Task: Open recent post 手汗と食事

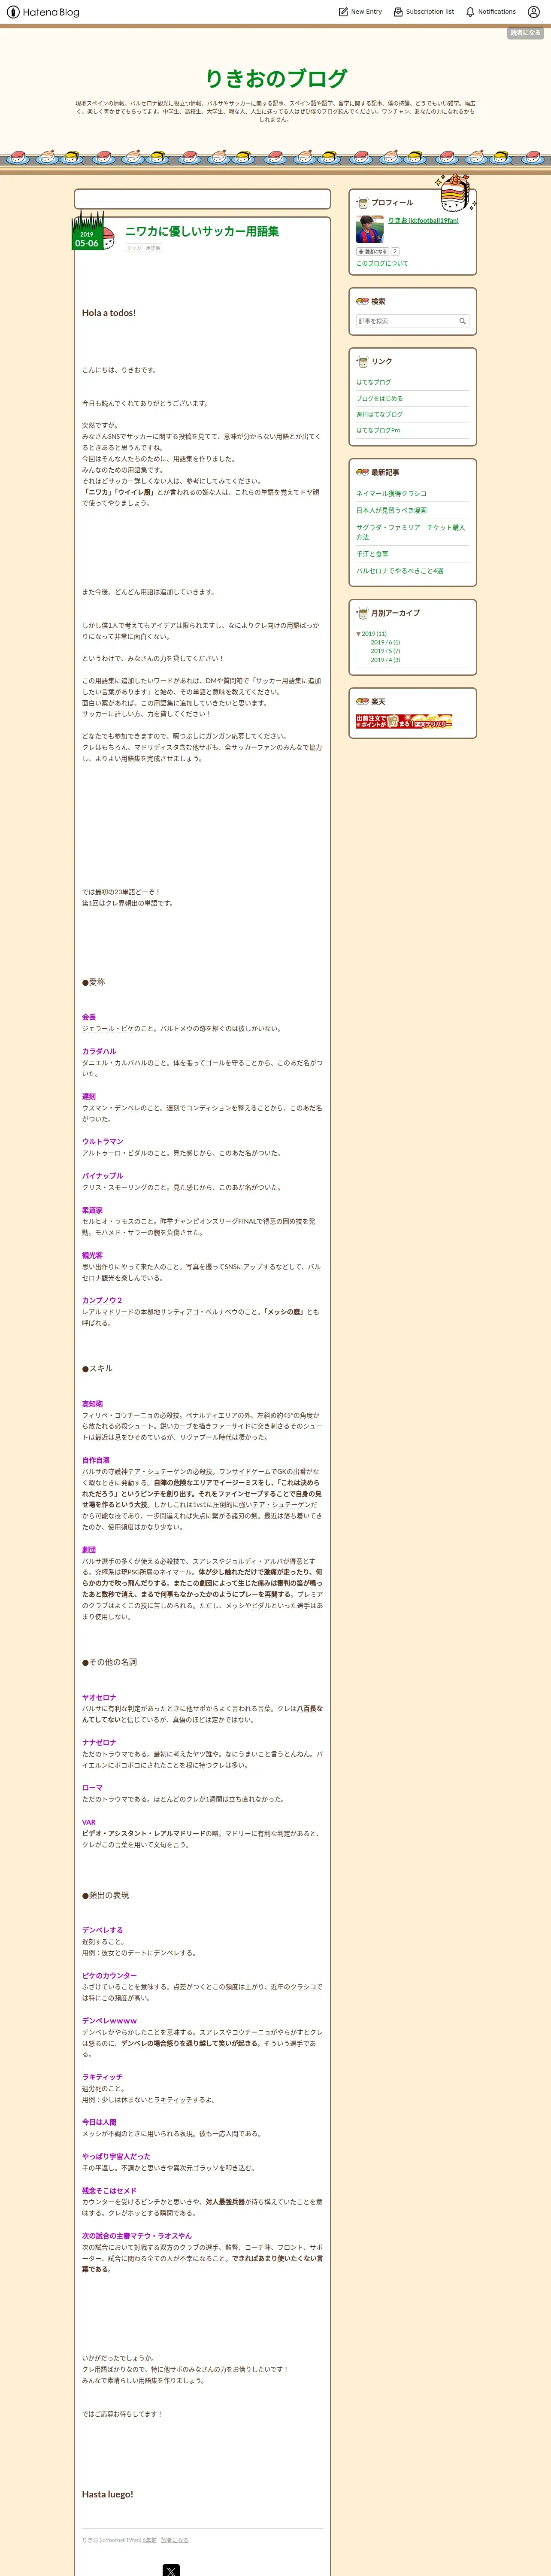Action: (372, 554)
